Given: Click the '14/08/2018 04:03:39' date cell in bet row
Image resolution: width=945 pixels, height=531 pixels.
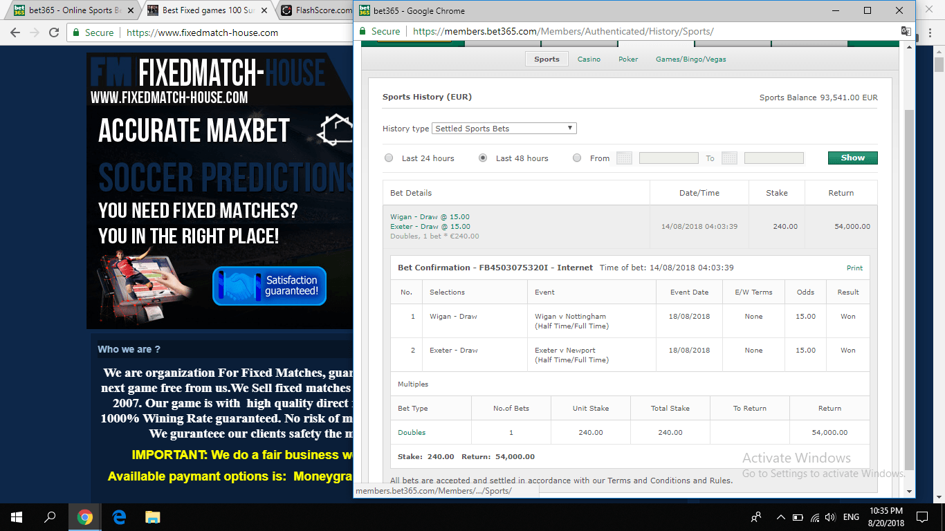Looking at the screenshot, I should 699,227.
